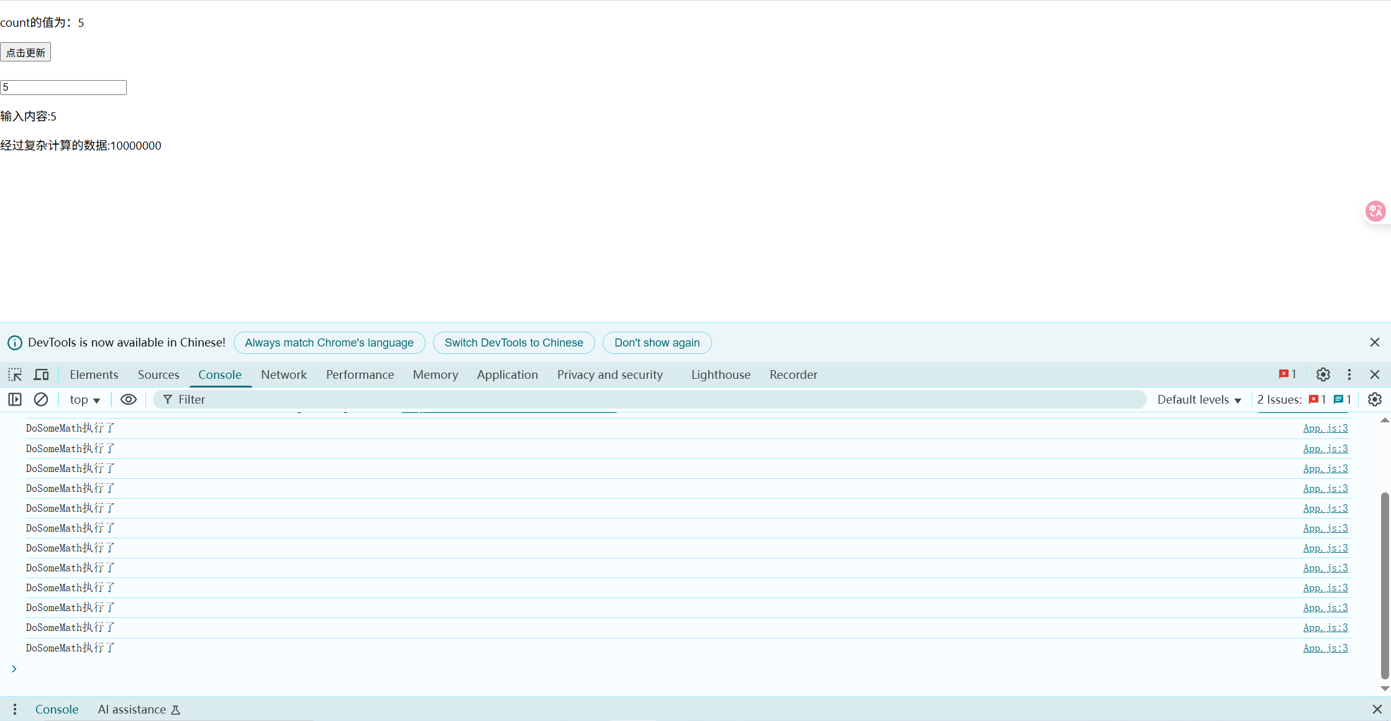Open the DevTools three-dot customize menu
Viewport: 1391px width, 721px height.
click(1349, 374)
